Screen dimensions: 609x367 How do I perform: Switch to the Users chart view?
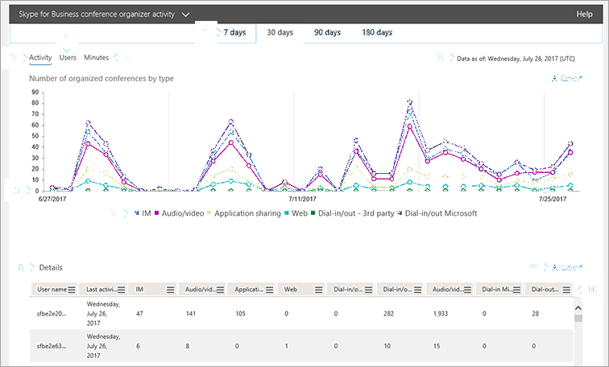click(68, 57)
